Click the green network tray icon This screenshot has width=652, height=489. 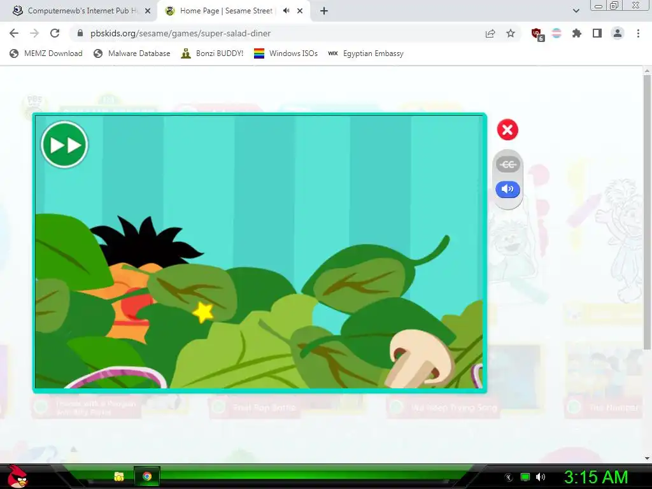[525, 477]
